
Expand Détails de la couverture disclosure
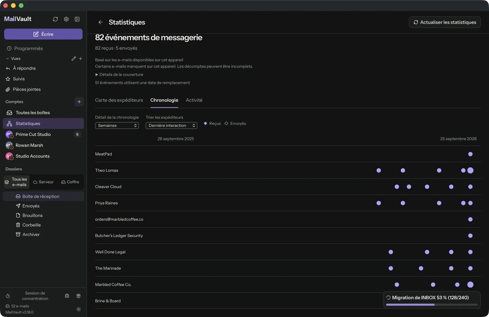pyautogui.click(x=119, y=74)
